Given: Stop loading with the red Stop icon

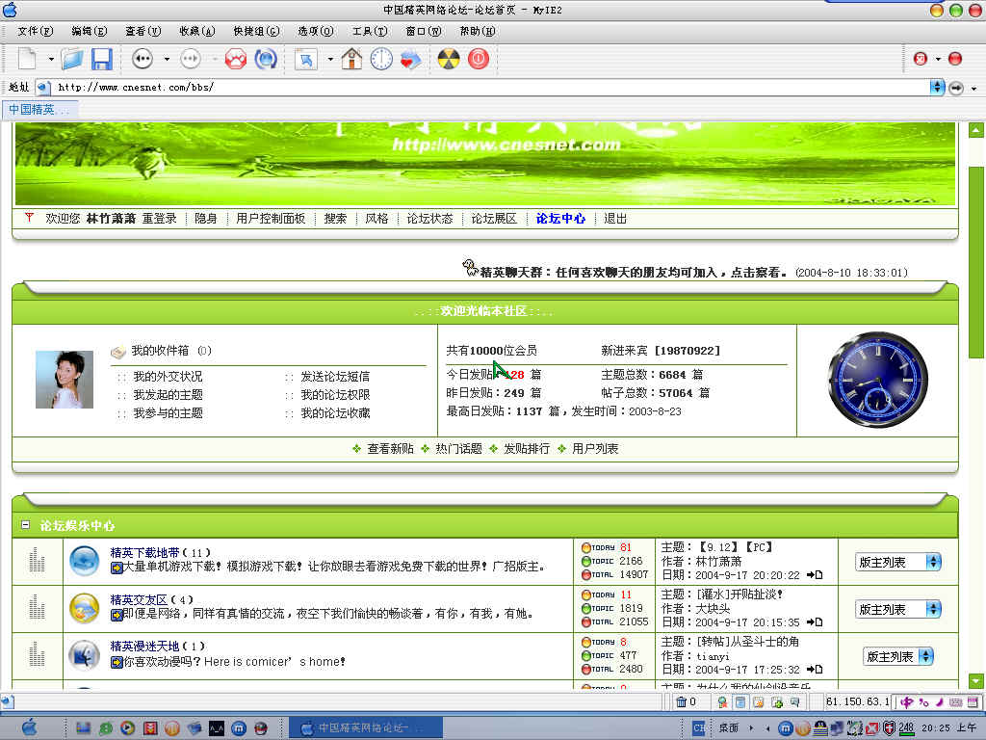Looking at the screenshot, I should pyautogui.click(x=236, y=59).
